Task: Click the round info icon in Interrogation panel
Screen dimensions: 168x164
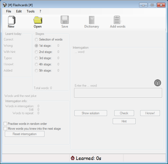Action: [157, 83]
